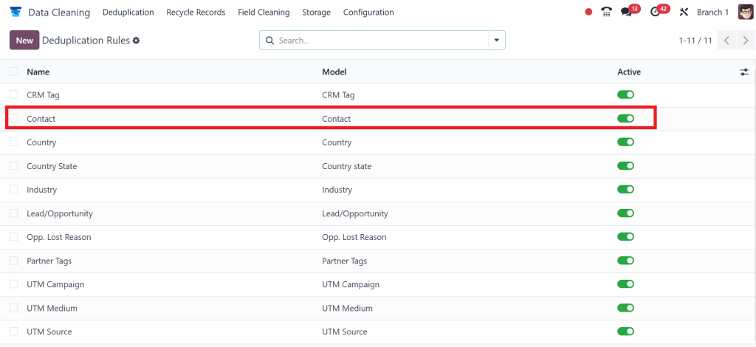The width and height of the screenshot is (756, 347).
Task: Focus the Search input field
Action: pyautogui.click(x=381, y=41)
